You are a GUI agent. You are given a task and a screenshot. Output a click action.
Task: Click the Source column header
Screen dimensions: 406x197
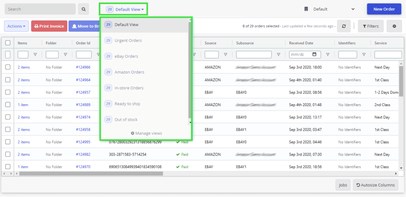(x=210, y=43)
